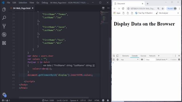Show errors and warnings in status bar

[6, 100]
